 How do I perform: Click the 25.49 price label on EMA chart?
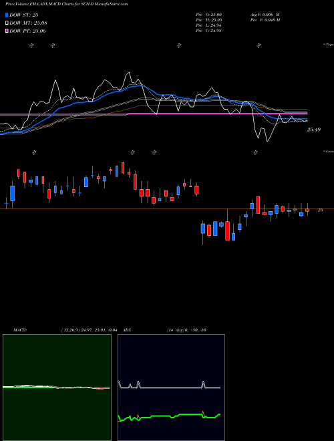click(314, 130)
